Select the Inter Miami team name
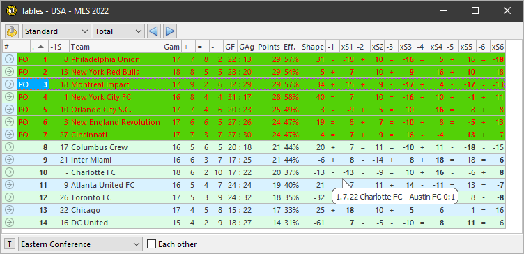This screenshot has height=254, width=524. tap(91, 160)
